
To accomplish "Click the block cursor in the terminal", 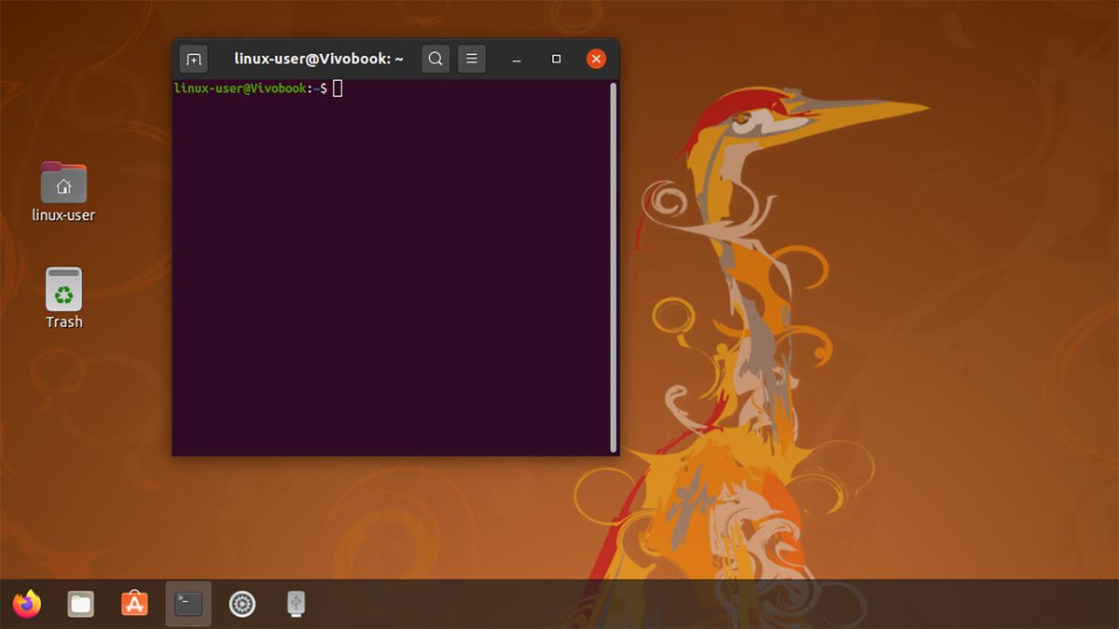I will [338, 88].
